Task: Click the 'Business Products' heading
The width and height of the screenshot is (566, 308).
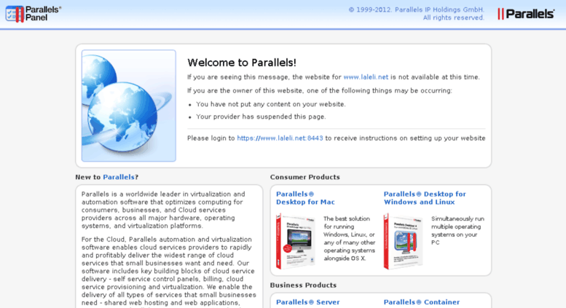Action: tap(303, 285)
